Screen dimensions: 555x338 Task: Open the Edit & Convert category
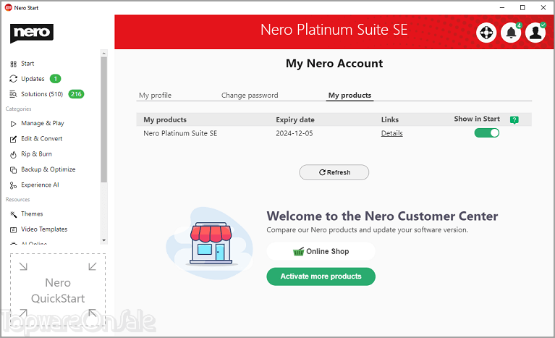(x=41, y=139)
